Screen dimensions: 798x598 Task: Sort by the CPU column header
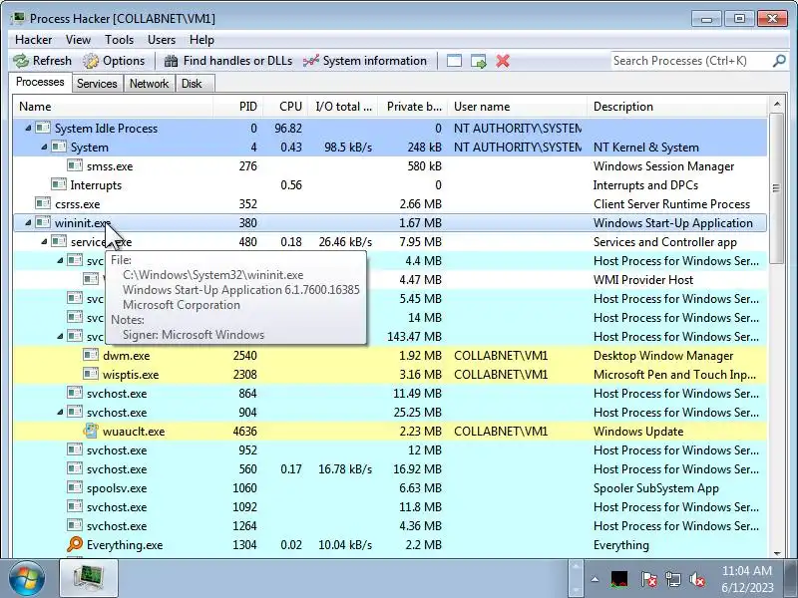tap(285, 107)
